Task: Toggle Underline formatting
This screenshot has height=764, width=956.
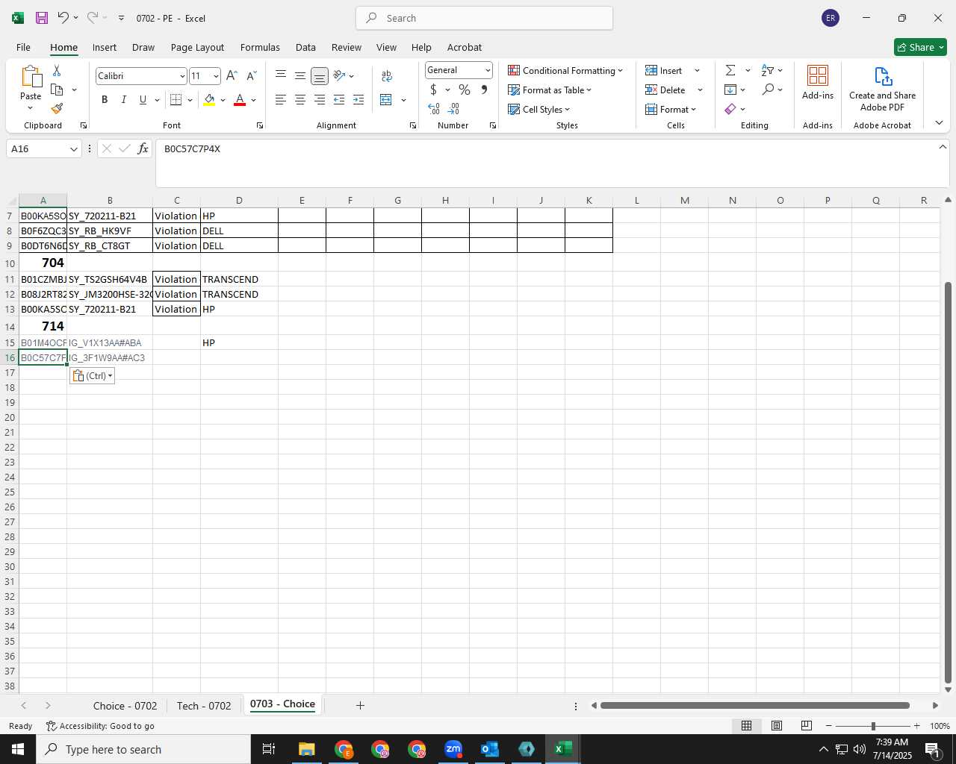Action: click(x=143, y=99)
